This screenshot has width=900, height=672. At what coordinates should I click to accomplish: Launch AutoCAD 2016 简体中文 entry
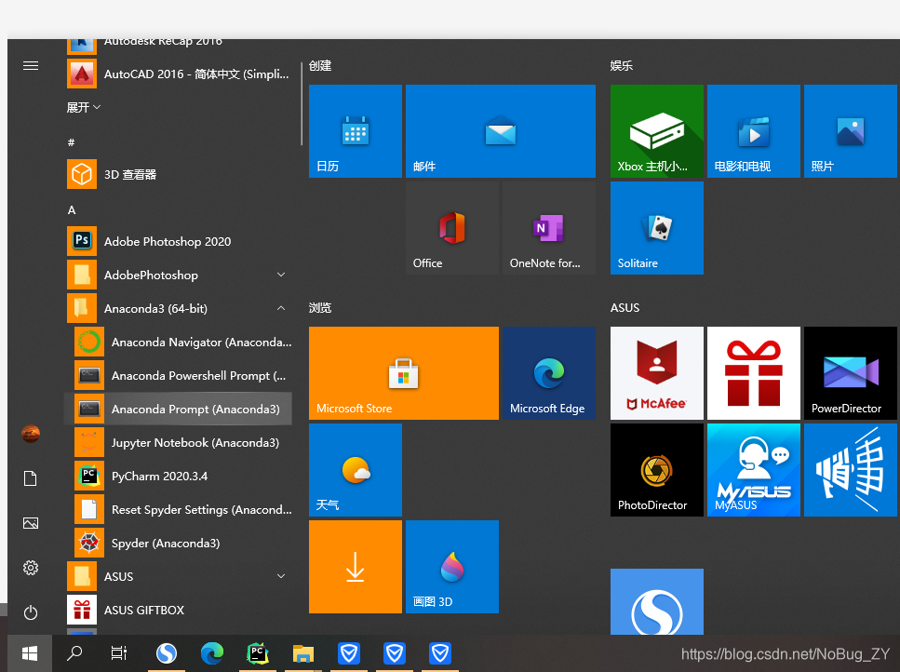click(179, 74)
